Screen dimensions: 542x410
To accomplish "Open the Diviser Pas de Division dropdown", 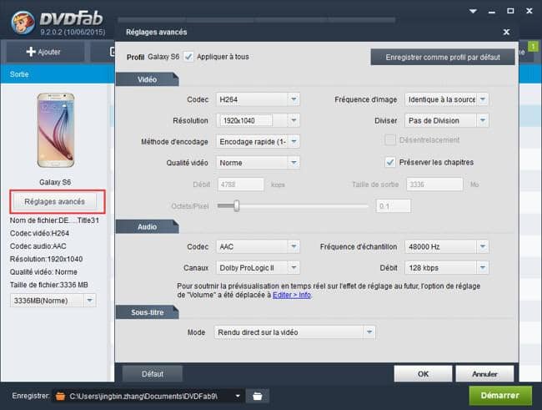I will (447, 120).
